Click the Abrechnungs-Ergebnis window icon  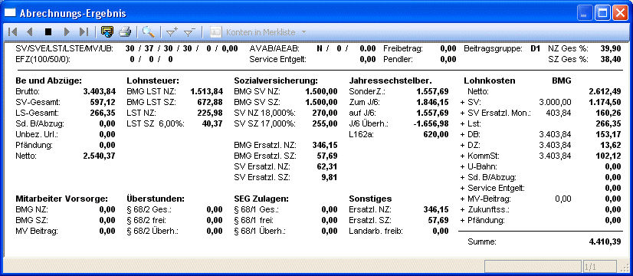pyautogui.click(x=10, y=13)
